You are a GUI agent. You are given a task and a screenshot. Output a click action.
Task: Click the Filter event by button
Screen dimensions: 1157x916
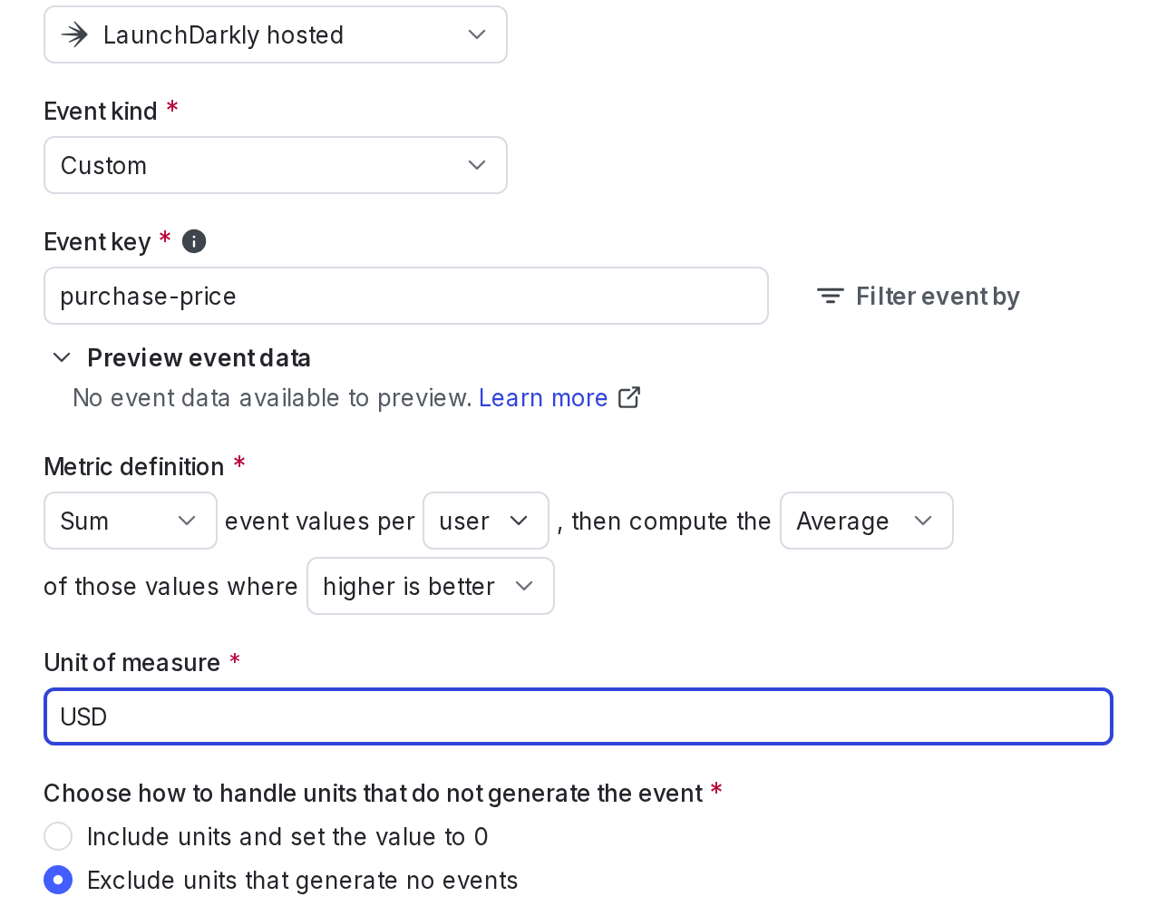(x=918, y=297)
